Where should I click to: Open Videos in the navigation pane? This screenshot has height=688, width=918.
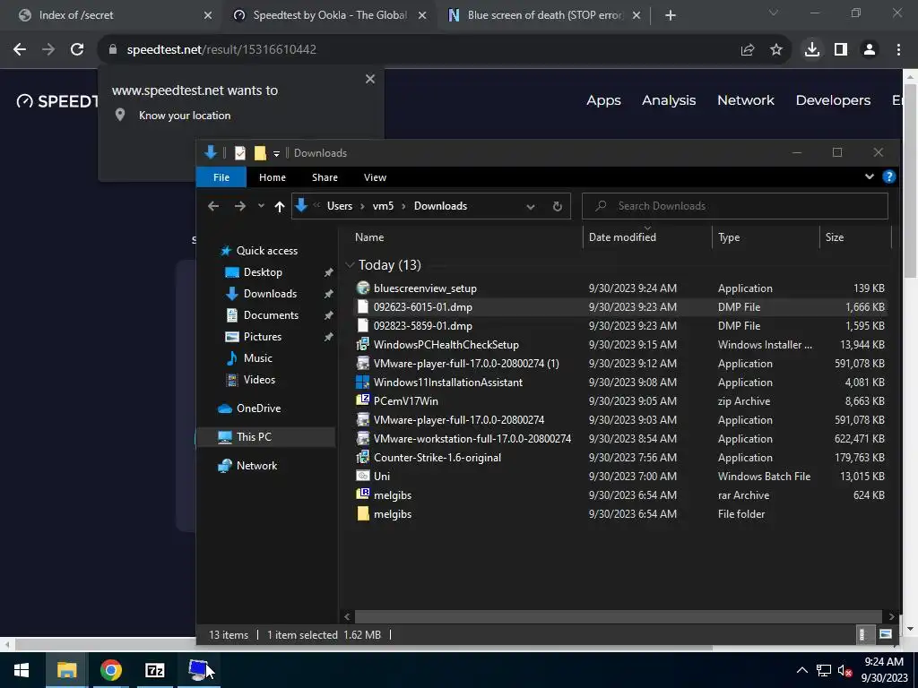pos(259,380)
